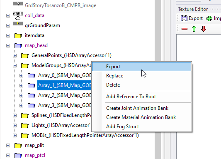Expand the Lights node
Viewport: 221px width, 159px height.
(15, 125)
